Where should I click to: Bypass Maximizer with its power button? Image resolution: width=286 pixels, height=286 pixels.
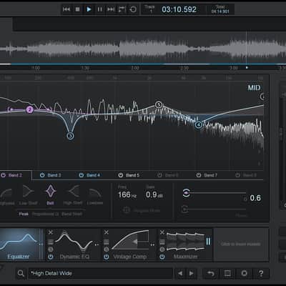162,257
